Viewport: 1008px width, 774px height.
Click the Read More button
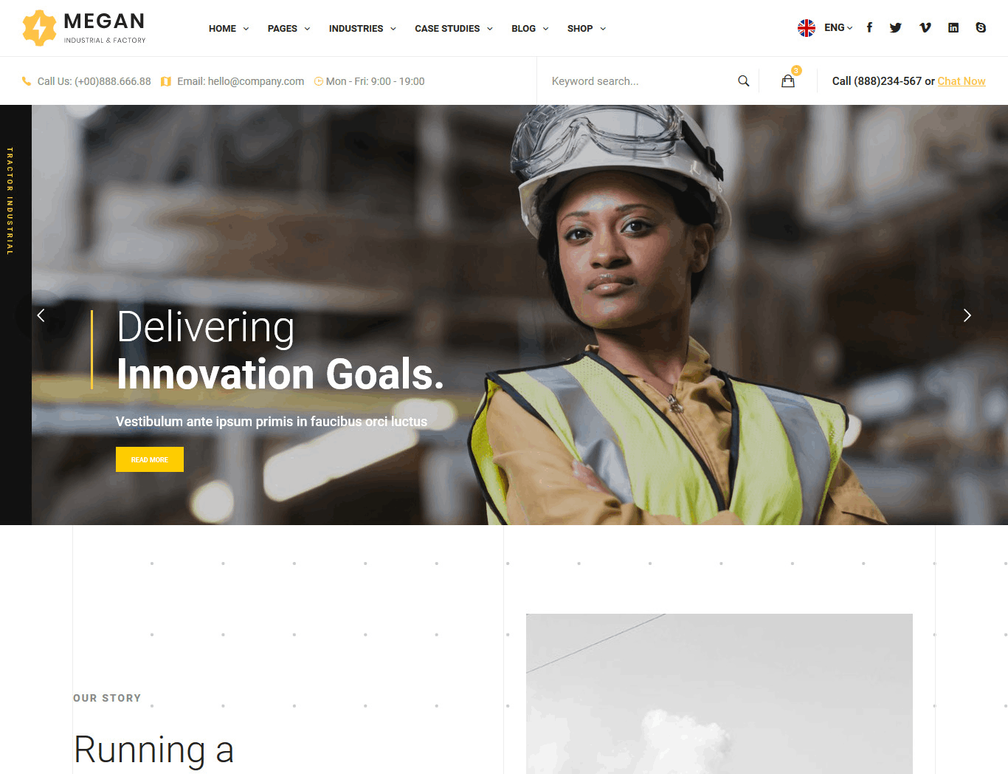point(150,459)
